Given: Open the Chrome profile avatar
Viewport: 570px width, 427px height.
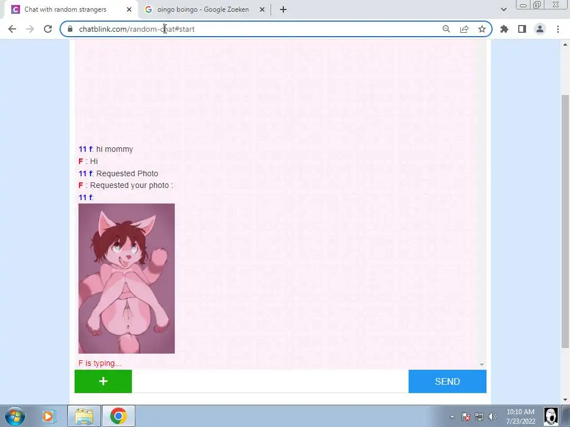Looking at the screenshot, I should pos(540,29).
